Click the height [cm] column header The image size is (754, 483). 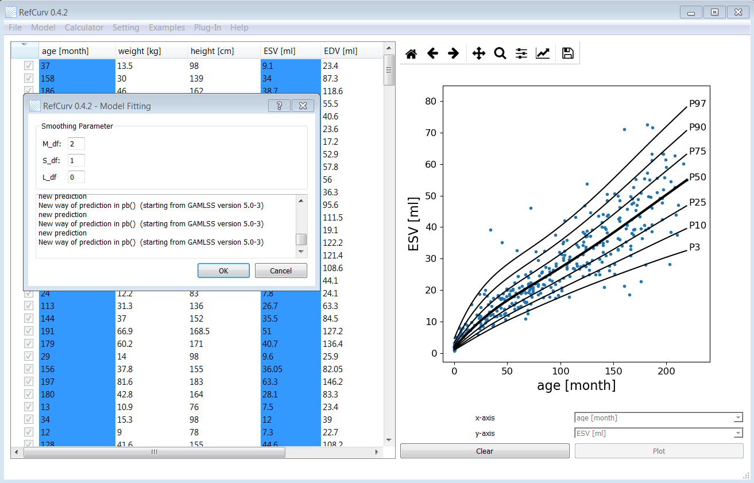(224, 51)
